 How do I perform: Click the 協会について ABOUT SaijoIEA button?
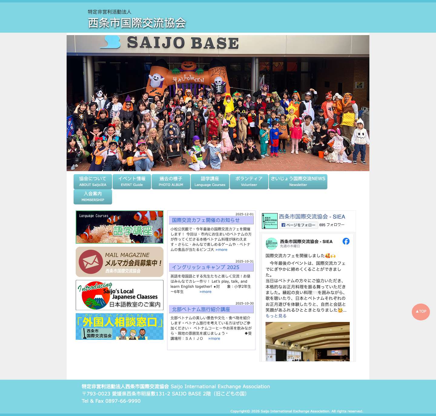pos(93,181)
